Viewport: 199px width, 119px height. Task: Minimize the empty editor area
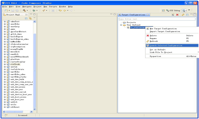pyautogui.click(x=111, y=14)
